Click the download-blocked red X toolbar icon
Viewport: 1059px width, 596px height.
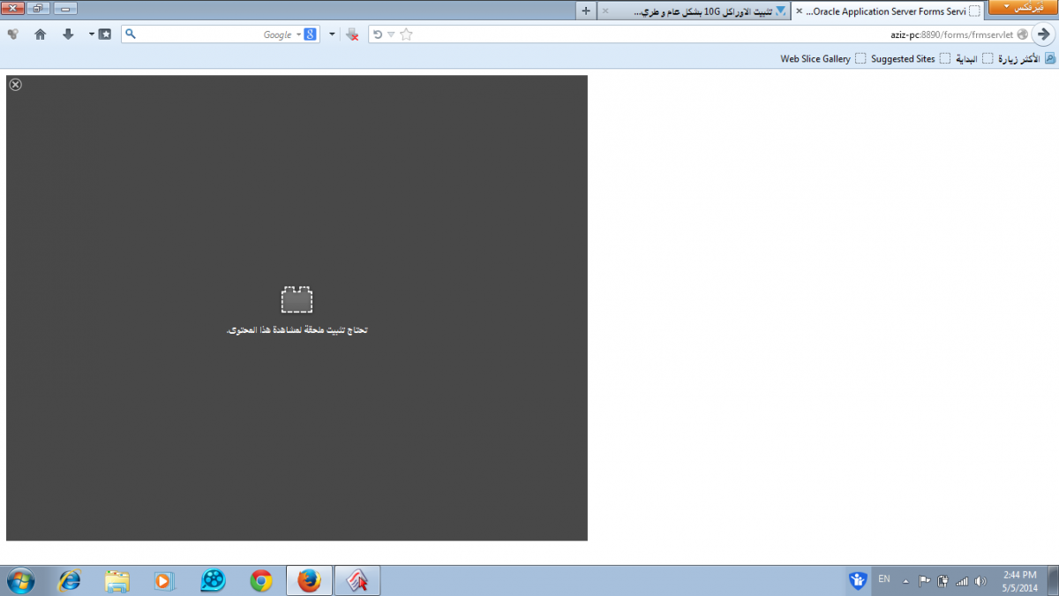[352, 34]
